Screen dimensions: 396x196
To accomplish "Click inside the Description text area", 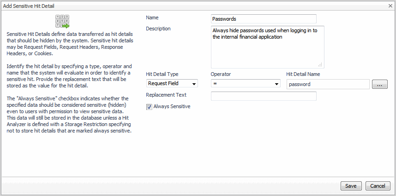I will pyautogui.click(x=267, y=47).
